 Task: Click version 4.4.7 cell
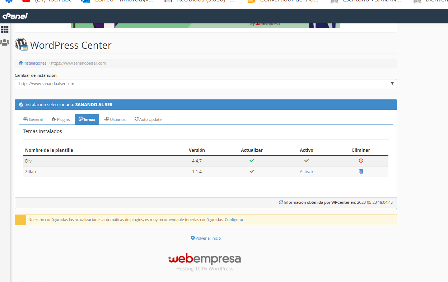(x=197, y=161)
